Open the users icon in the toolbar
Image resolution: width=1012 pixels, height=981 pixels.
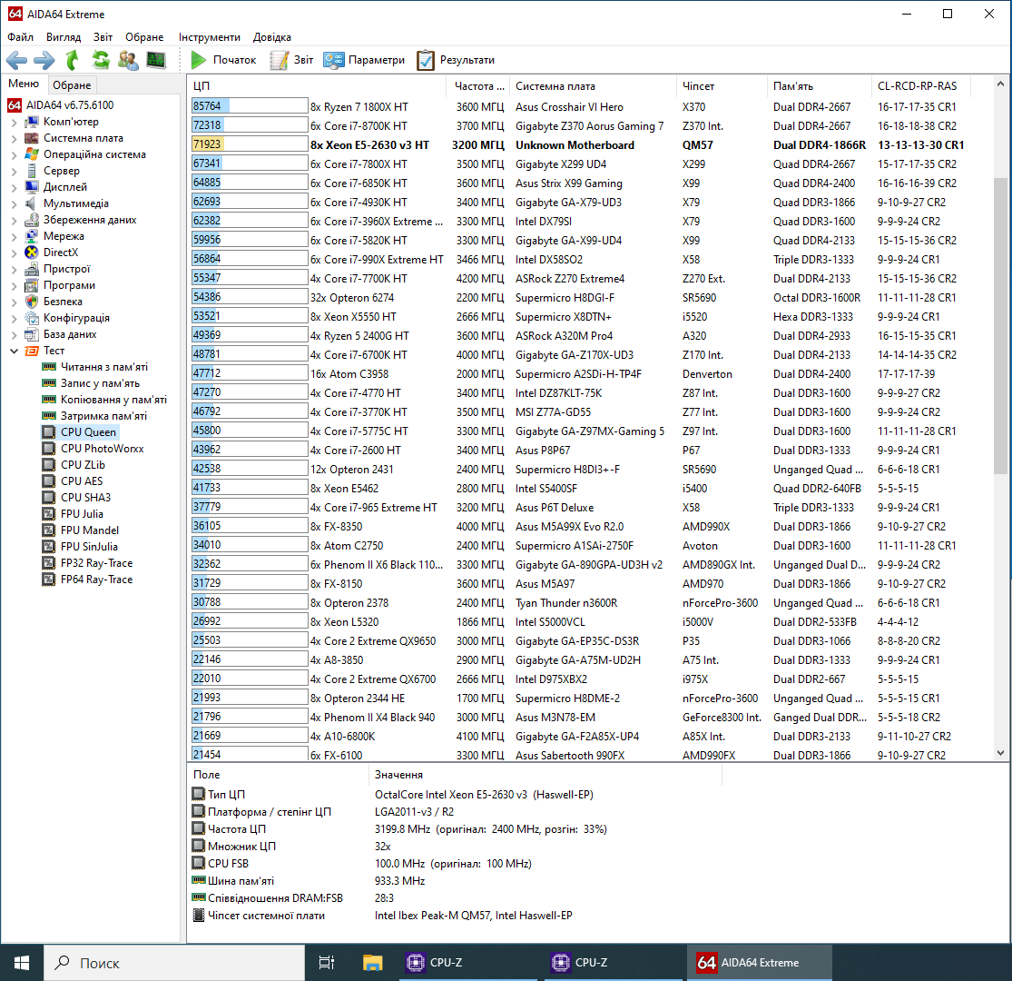click(x=129, y=60)
